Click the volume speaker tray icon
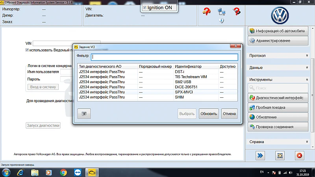Image resolution: width=315 pixels, height=177 pixels. (291, 173)
